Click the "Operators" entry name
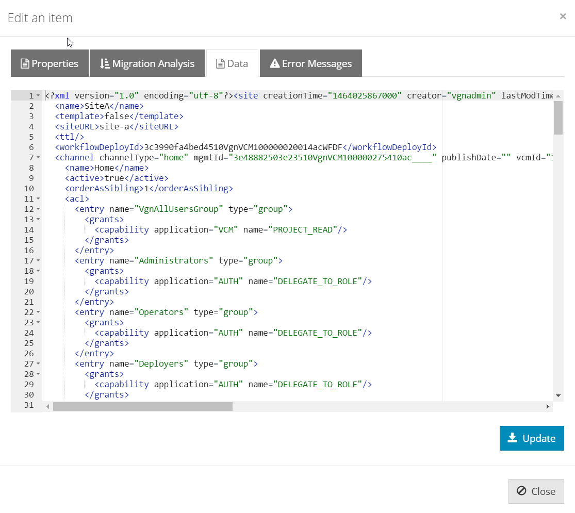 click(161, 312)
